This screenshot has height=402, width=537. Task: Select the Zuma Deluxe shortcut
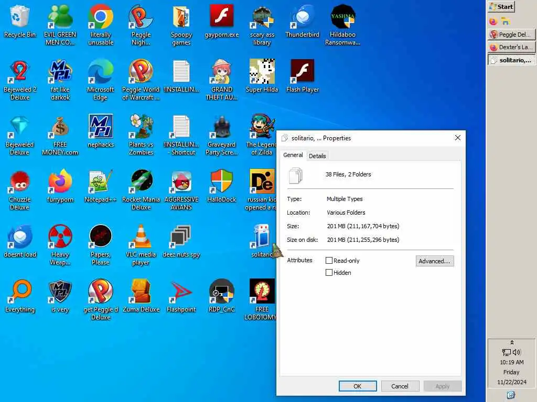coord(141,296)
